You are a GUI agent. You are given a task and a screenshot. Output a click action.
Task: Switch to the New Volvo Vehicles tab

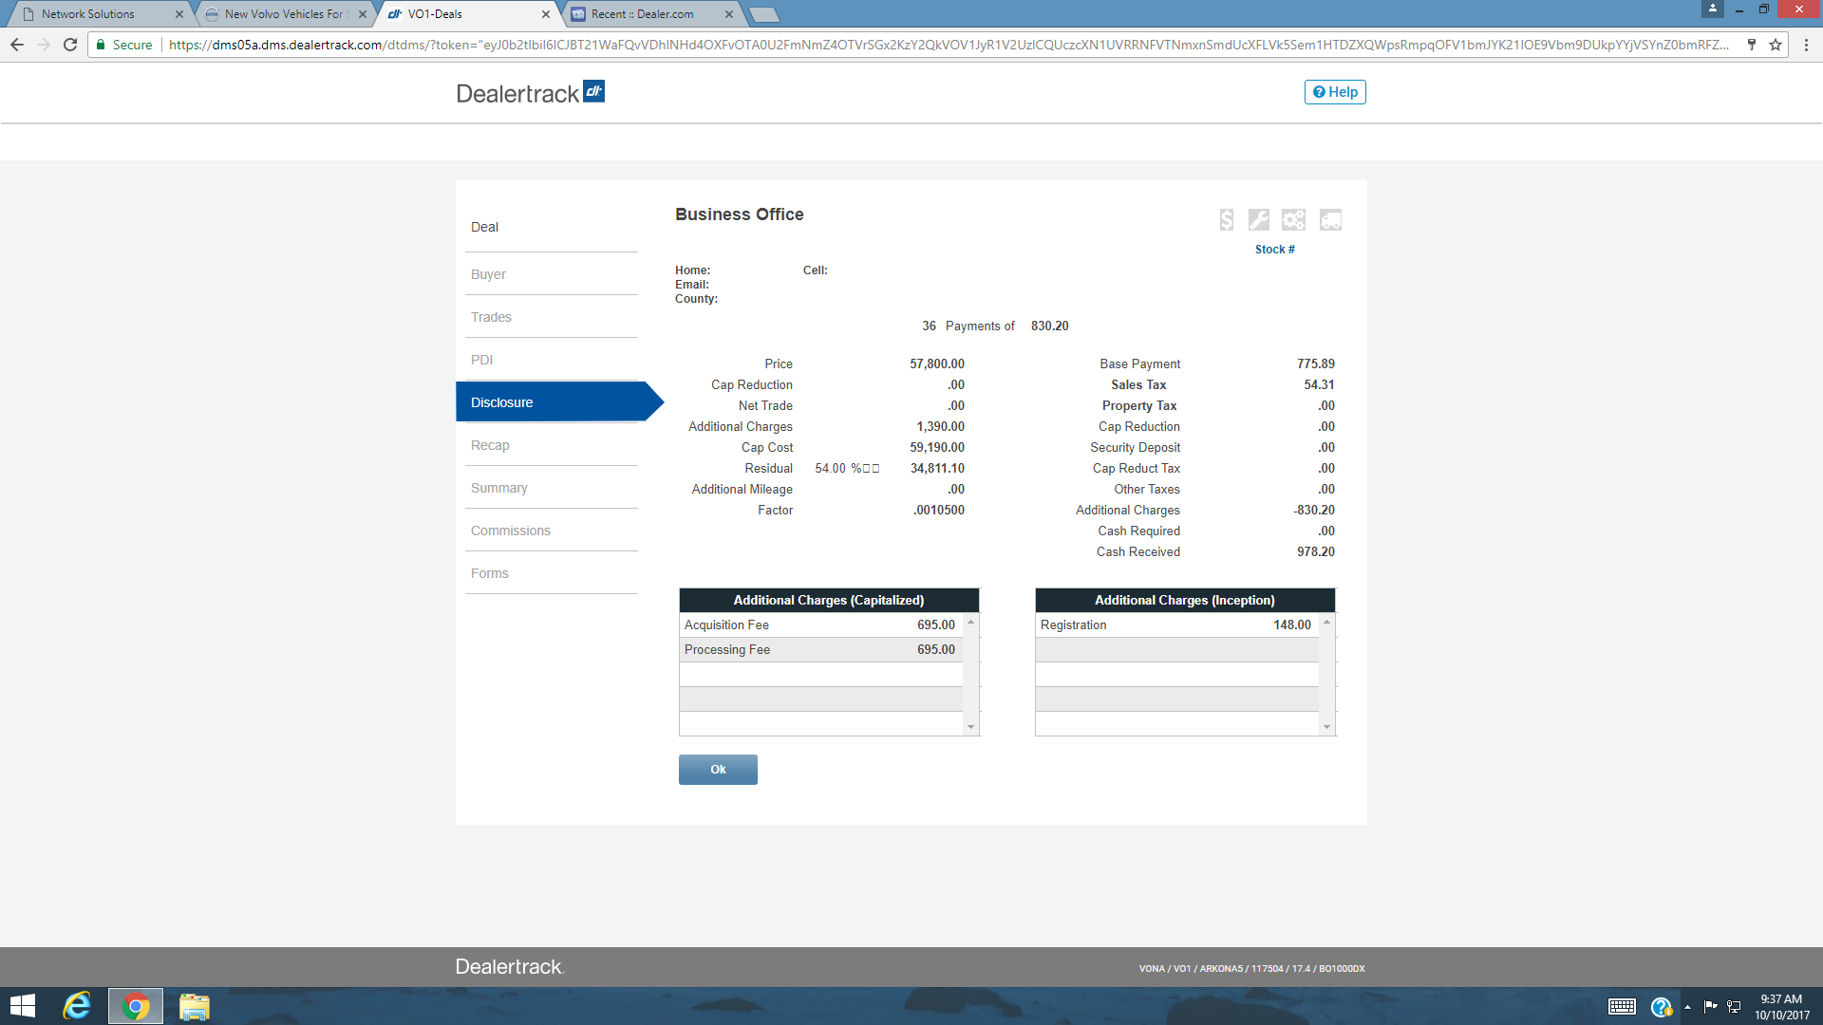coord(285,14)
